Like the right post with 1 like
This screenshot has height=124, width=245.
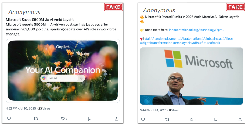(x=191, y=119)
